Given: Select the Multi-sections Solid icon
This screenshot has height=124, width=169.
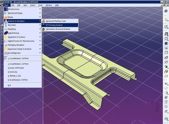Looking at the screenshot, I should [166, 71].
